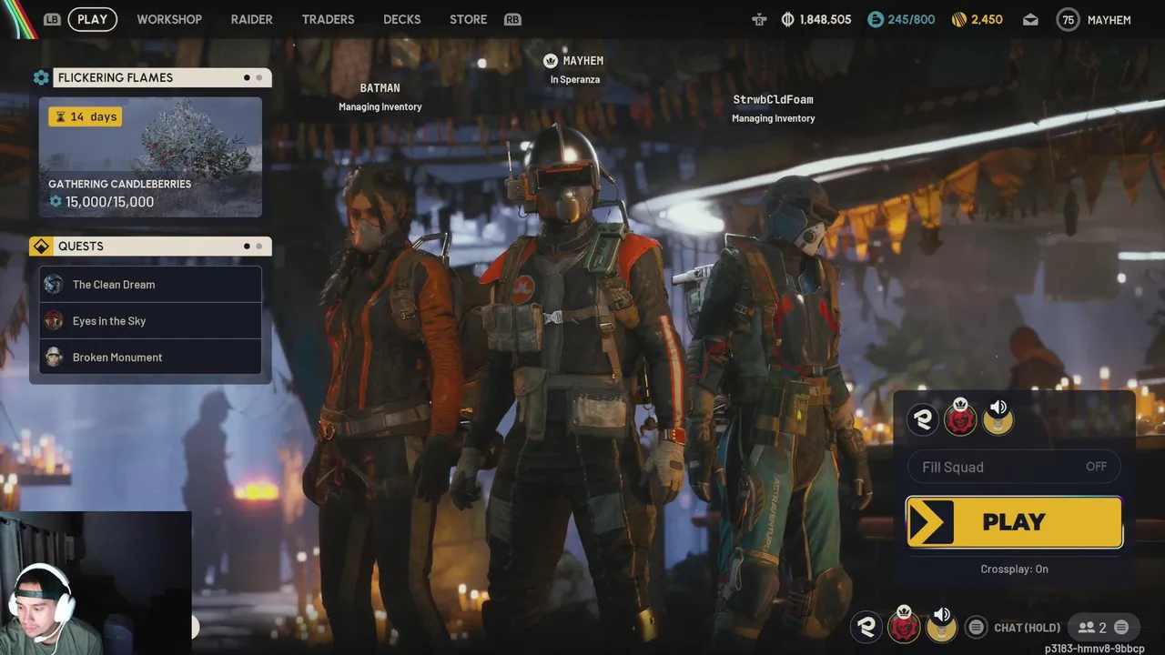Screen dimensions: 1165x655
Task: Click the speaker avatar in Play panel
Action: 998,418
